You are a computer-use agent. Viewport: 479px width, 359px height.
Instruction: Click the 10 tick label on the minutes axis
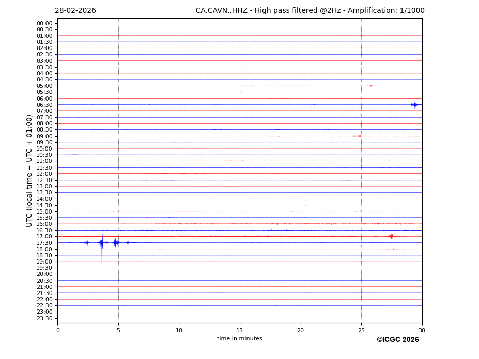point(179,330)
